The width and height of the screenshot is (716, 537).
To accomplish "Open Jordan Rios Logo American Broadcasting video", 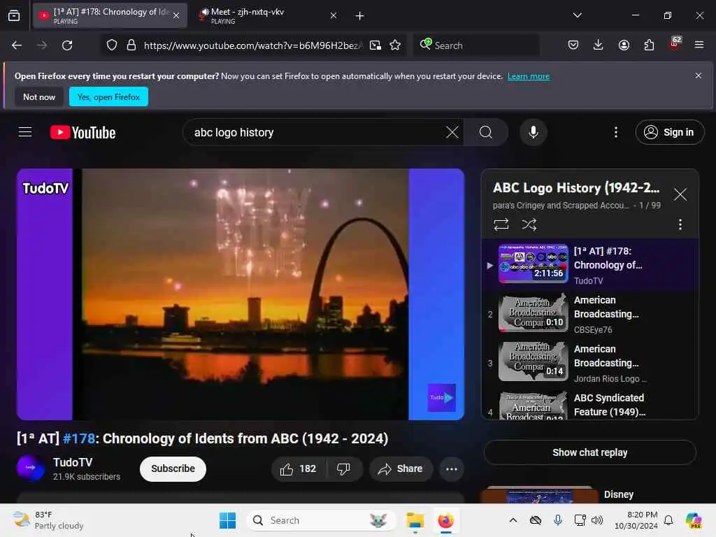I will pos(590,363).
